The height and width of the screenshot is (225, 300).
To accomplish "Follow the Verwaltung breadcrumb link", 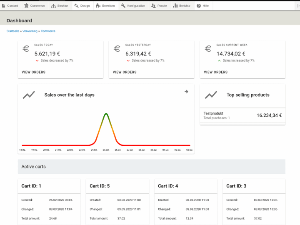I will (30, 31).
